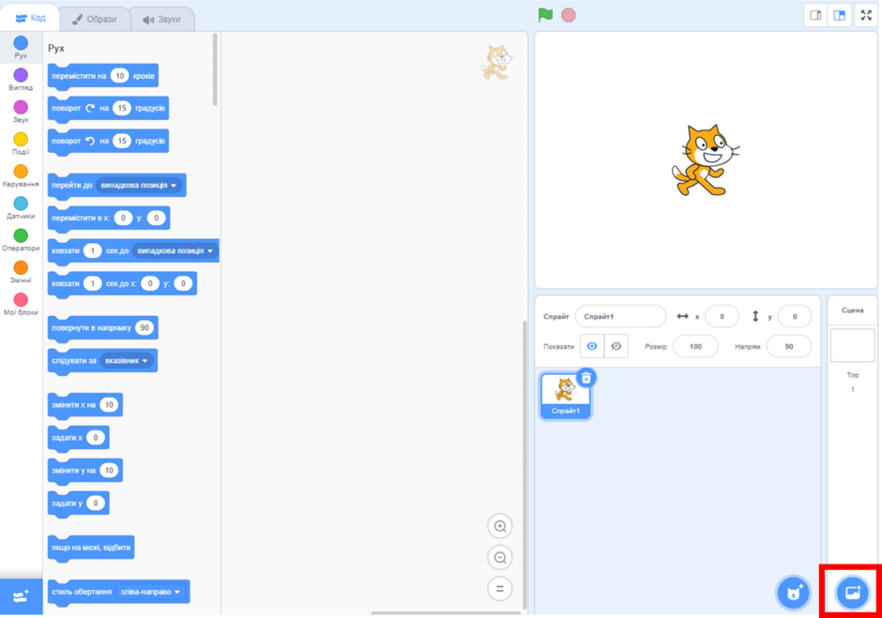
Task: Switch to large stage layout
Action: [x=839, y=15]
